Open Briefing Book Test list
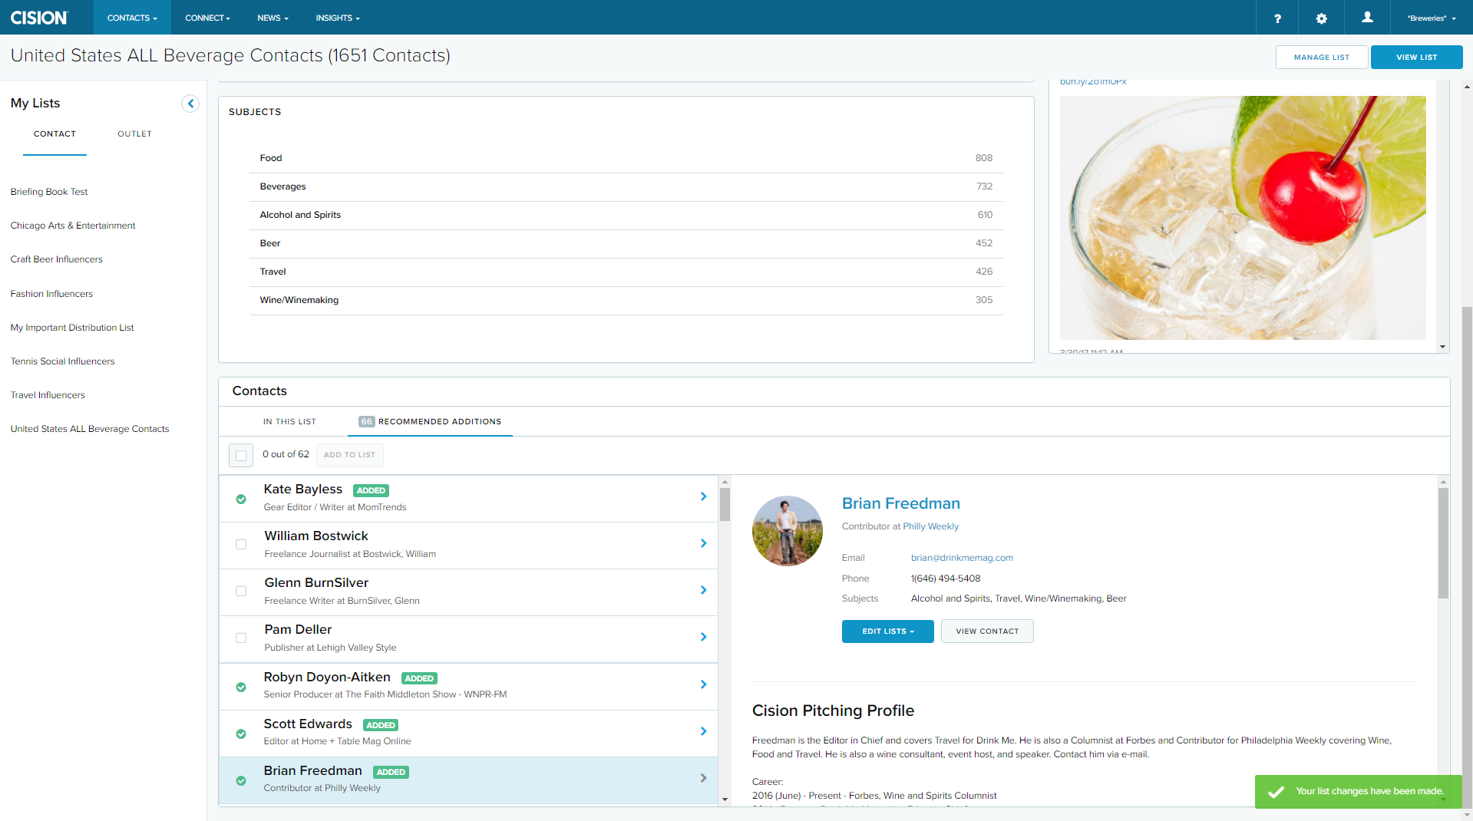This screenshot has width=1473, height=821. coord(49,192)
